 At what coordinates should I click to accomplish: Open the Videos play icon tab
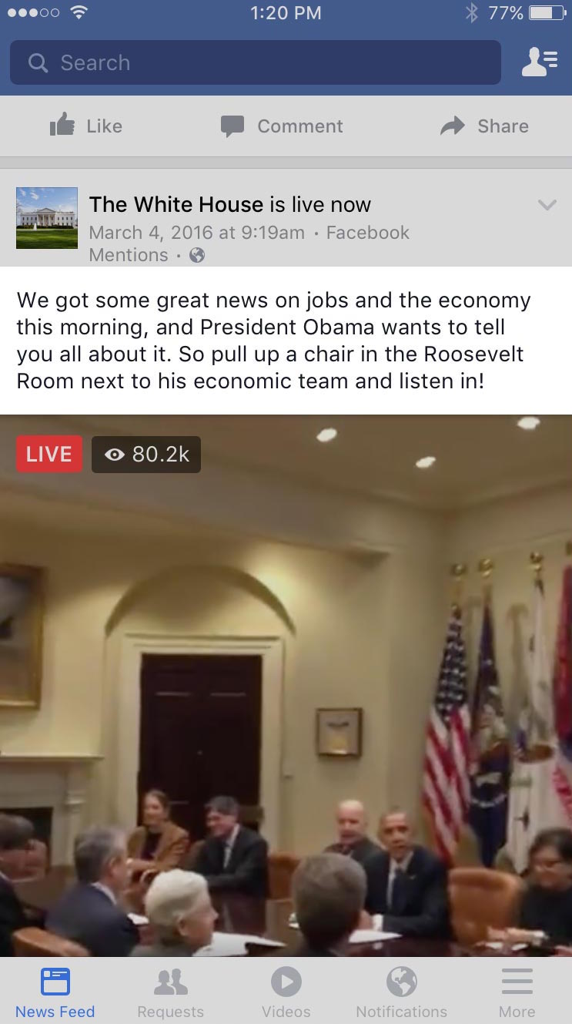pyautogui.click(x=286, y=982)
